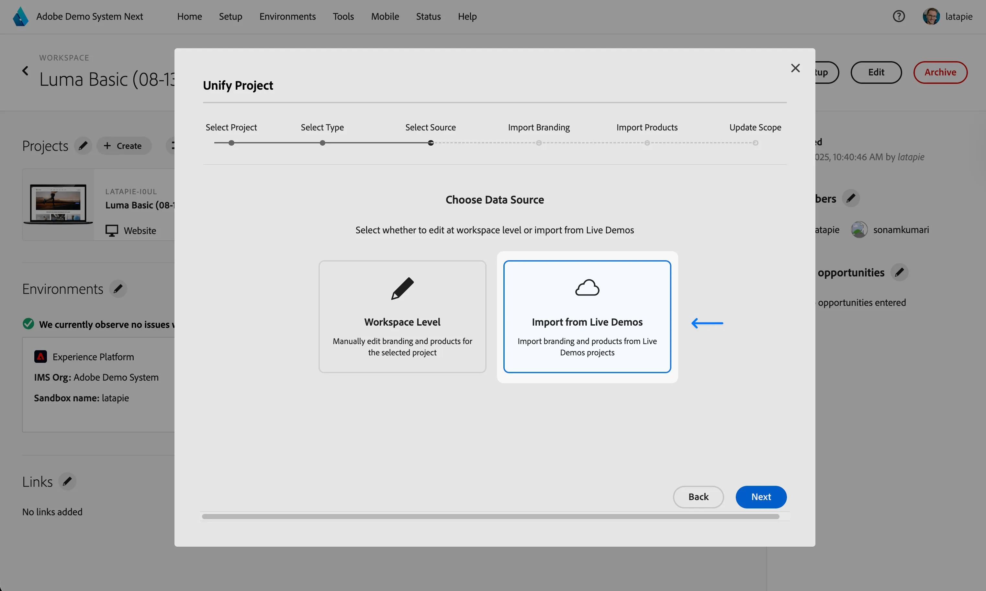This screenshot has width=986, height=591.
Task: Open the help question mark icon
Action: pos(899,16)
